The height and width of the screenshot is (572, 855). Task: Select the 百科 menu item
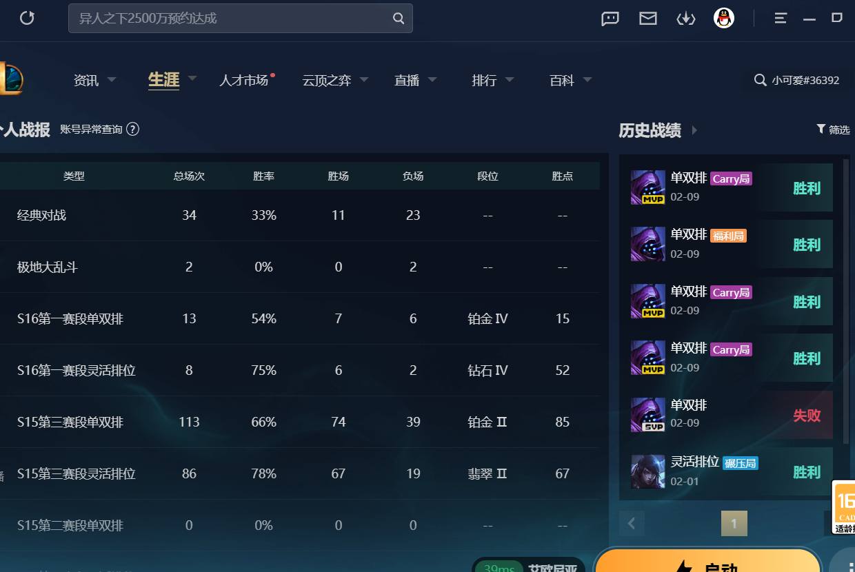point(561,80)
